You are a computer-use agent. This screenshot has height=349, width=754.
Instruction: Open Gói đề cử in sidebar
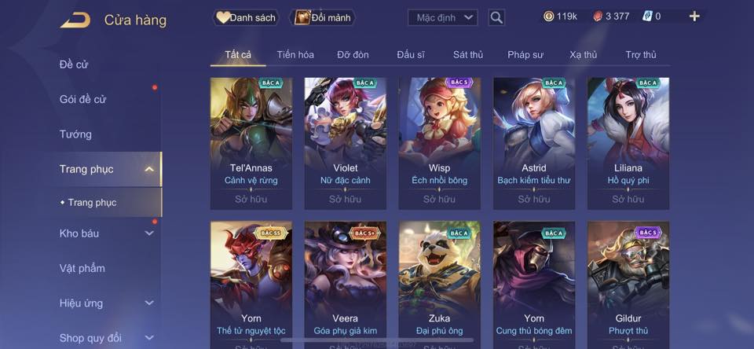pos(82,99)
